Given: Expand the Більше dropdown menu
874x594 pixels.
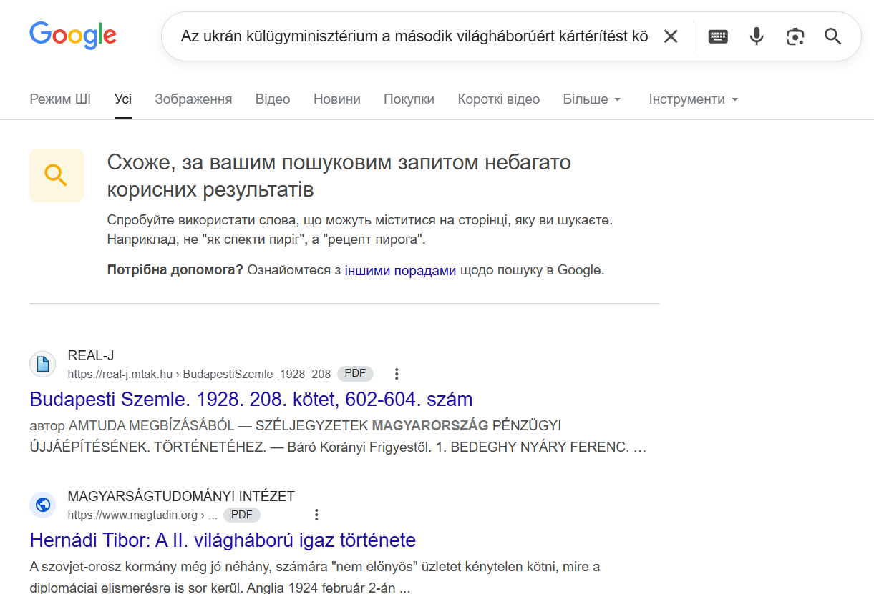Looking at the screenshot, I should tap(591, 99).
